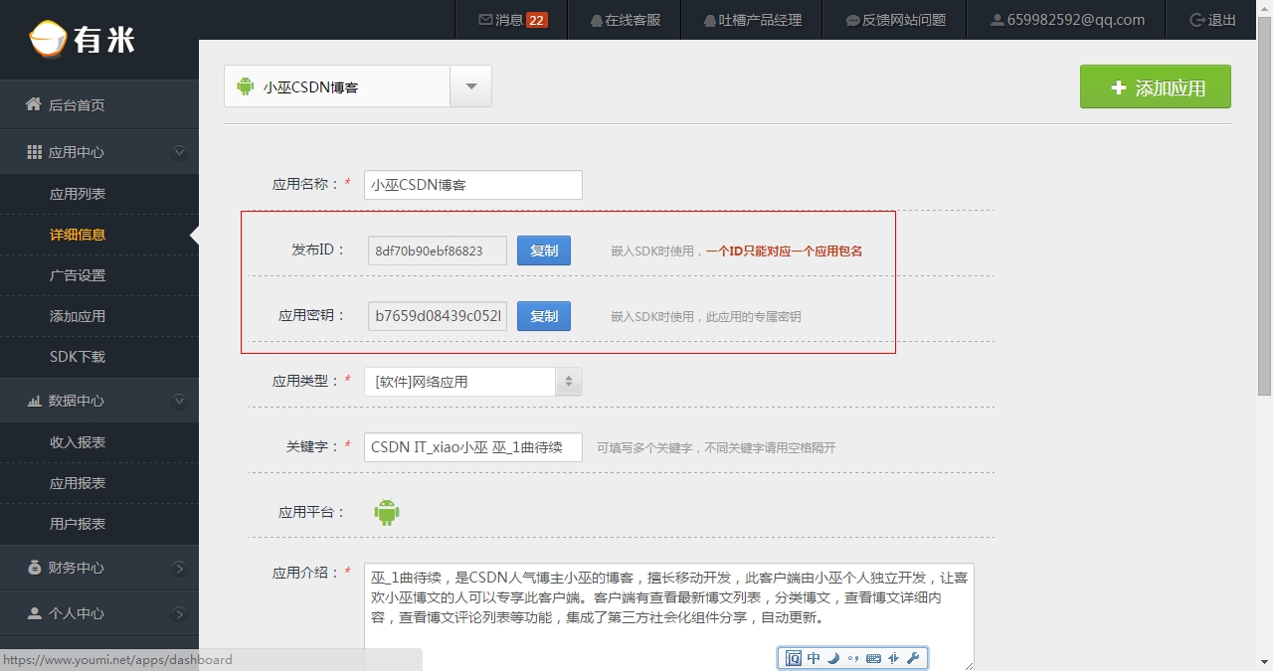1273x671 pixels.
Task: Open SDK下载 from sidebar menu
Action: [x=78, y=357]
